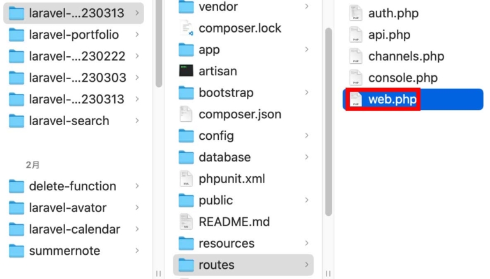
Task: Select the auth.php file
Action: coord(393,13)
